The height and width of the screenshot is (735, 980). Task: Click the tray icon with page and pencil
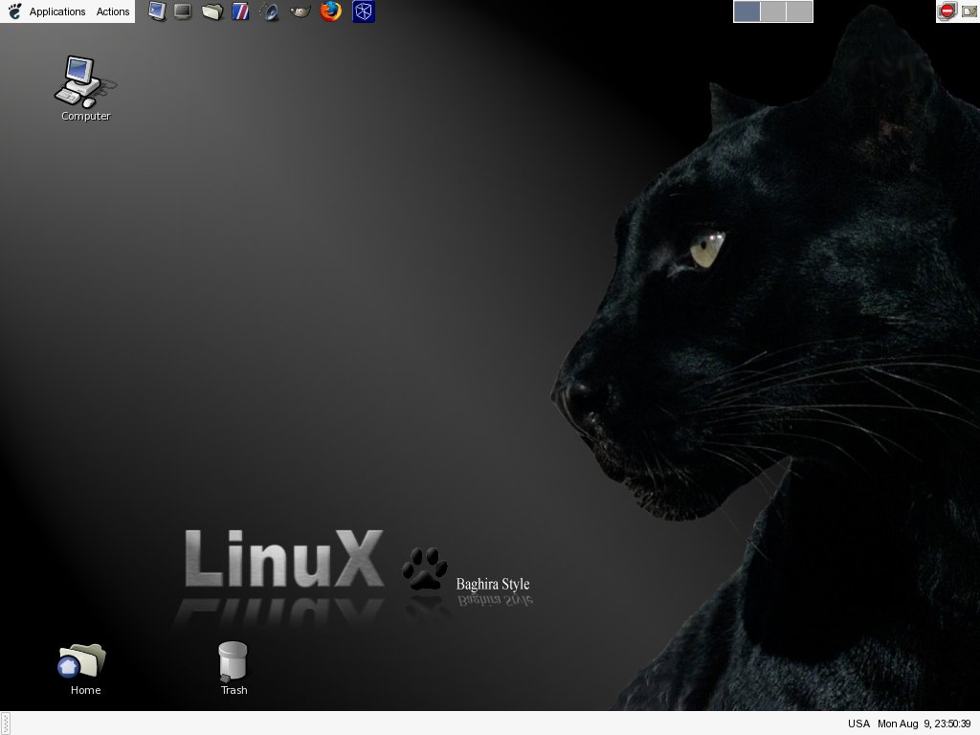969,11
